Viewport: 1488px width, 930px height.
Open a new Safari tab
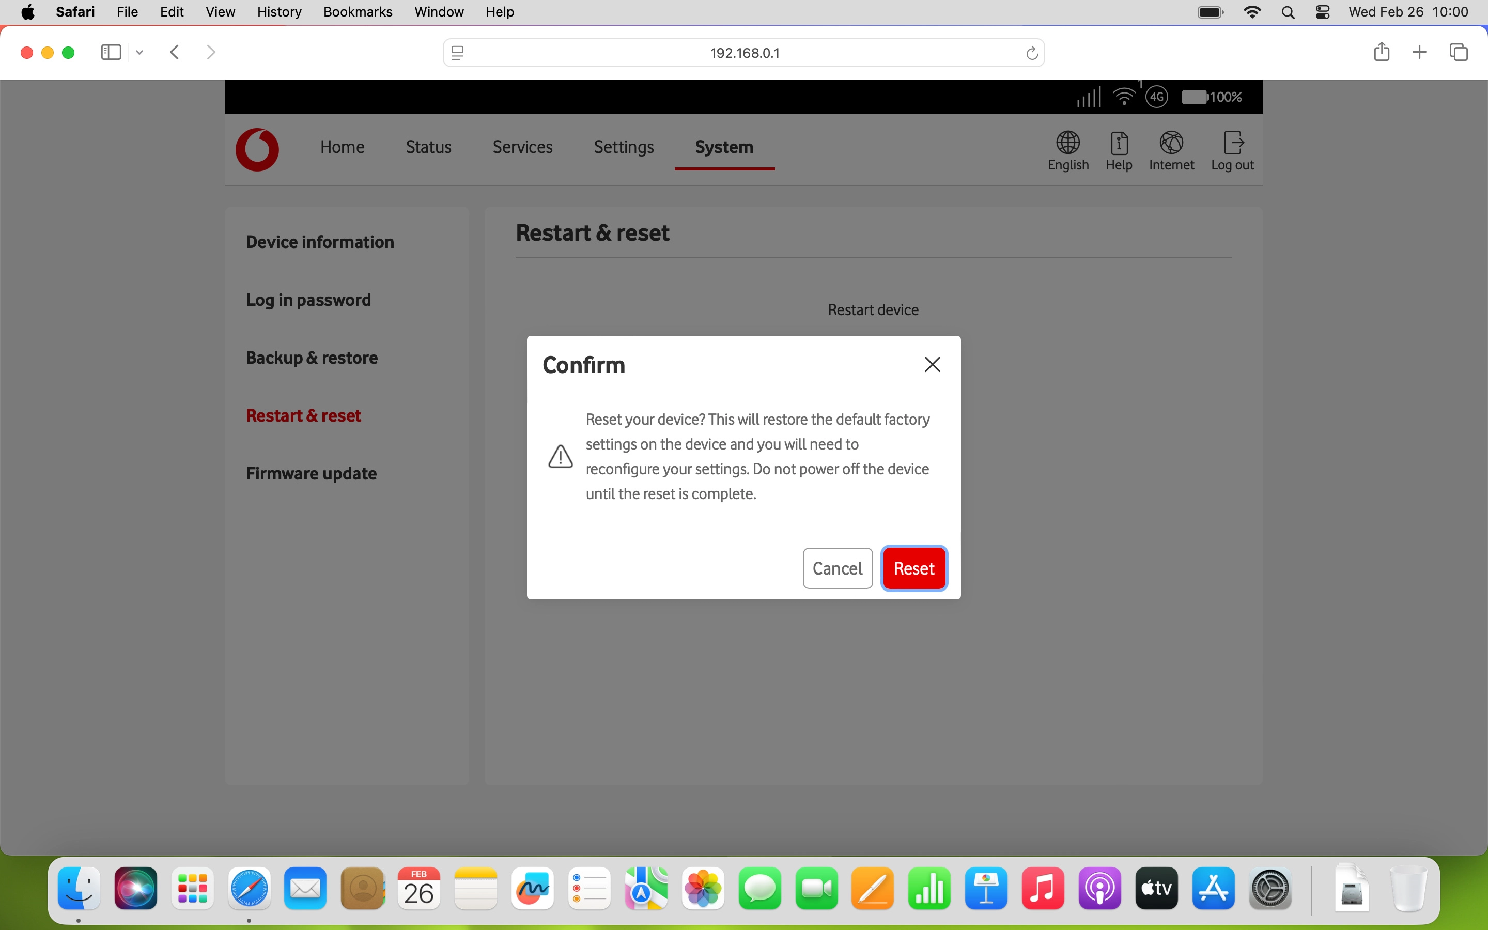(1420, 52)
